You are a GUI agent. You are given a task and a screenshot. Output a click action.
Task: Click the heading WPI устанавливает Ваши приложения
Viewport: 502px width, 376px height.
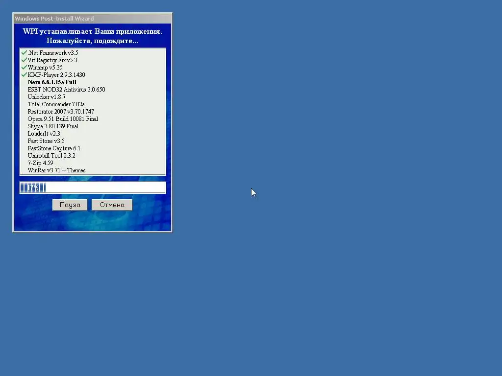point(93,31)
